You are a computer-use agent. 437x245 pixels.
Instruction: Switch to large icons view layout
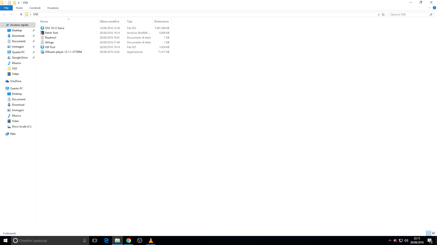(433, 233)
